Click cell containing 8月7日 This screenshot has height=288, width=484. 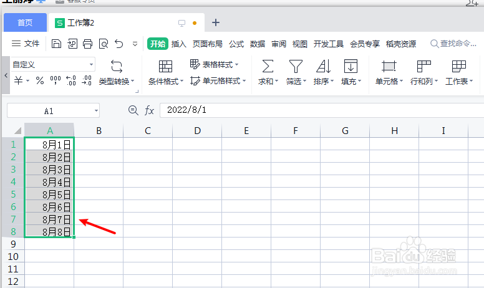point(49,219)
